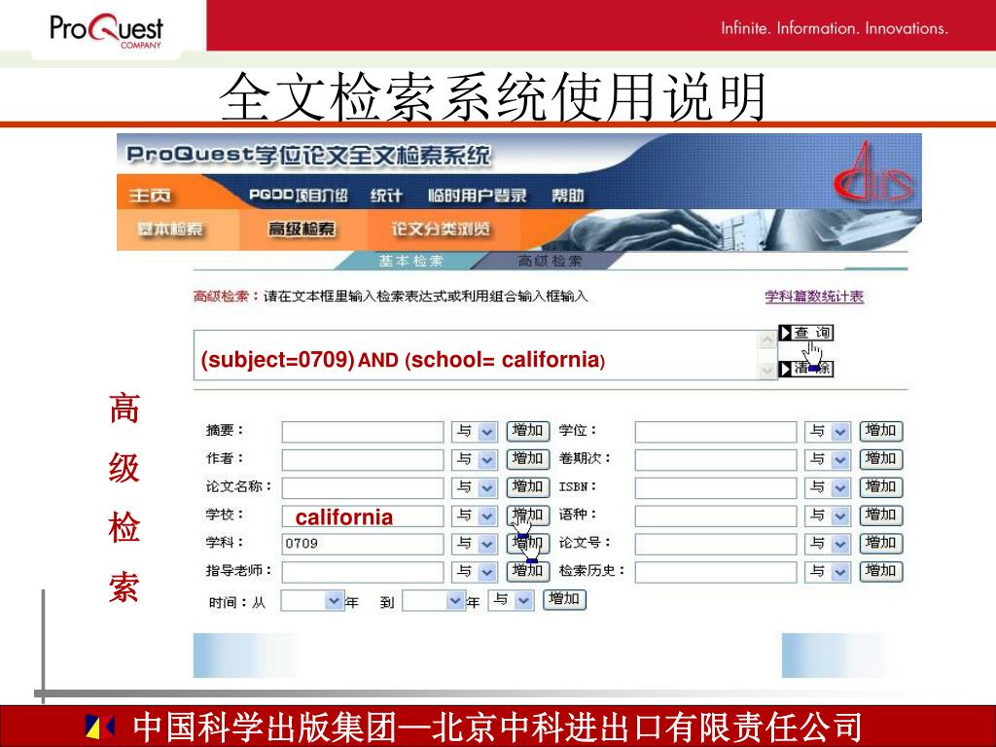
Task: Click 增加 button for 卷期次 row
Action: tap(881, 459)
